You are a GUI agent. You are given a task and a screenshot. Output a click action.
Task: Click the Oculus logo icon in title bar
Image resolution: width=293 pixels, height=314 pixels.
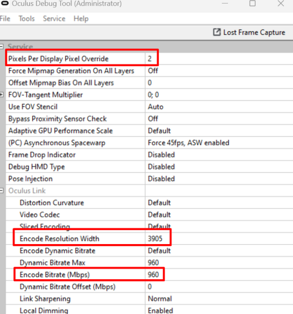[5, 3]
